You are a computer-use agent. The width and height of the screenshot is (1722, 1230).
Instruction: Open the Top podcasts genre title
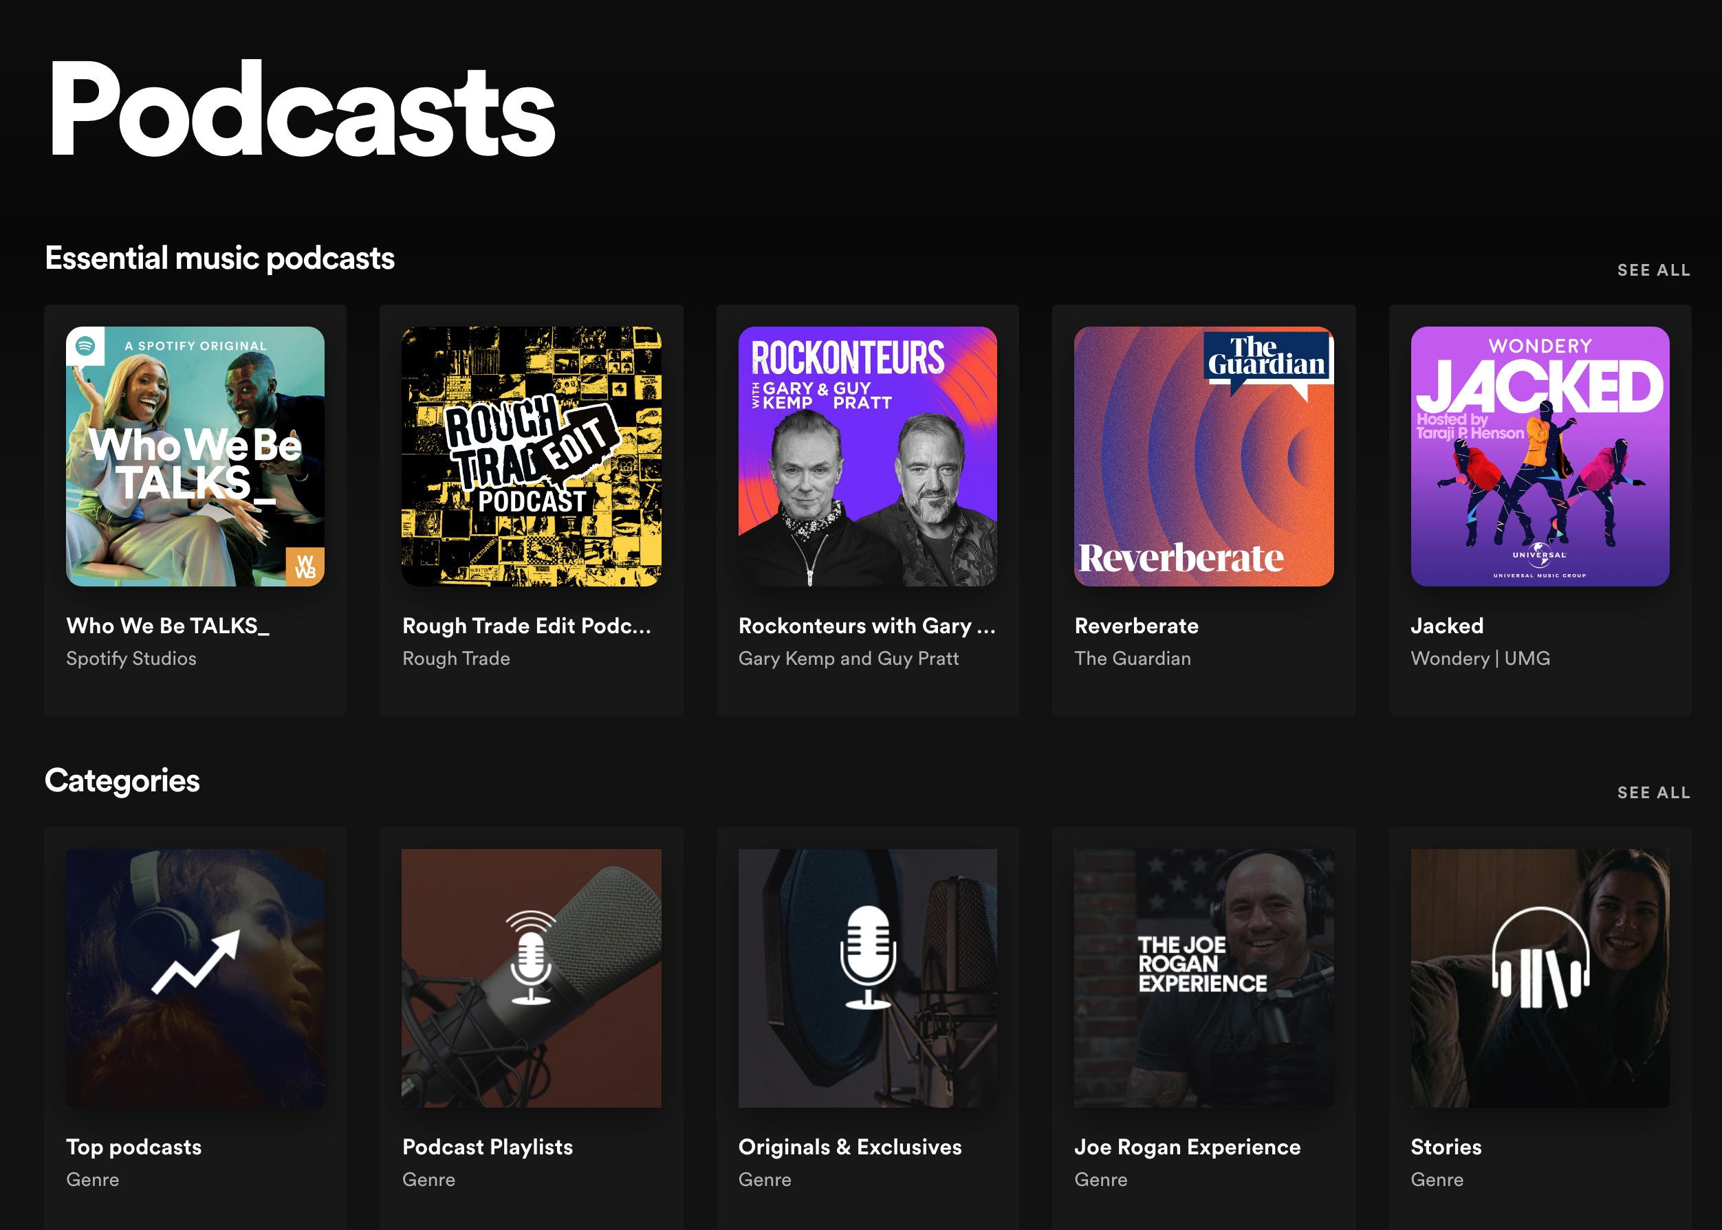[134, 1147]
